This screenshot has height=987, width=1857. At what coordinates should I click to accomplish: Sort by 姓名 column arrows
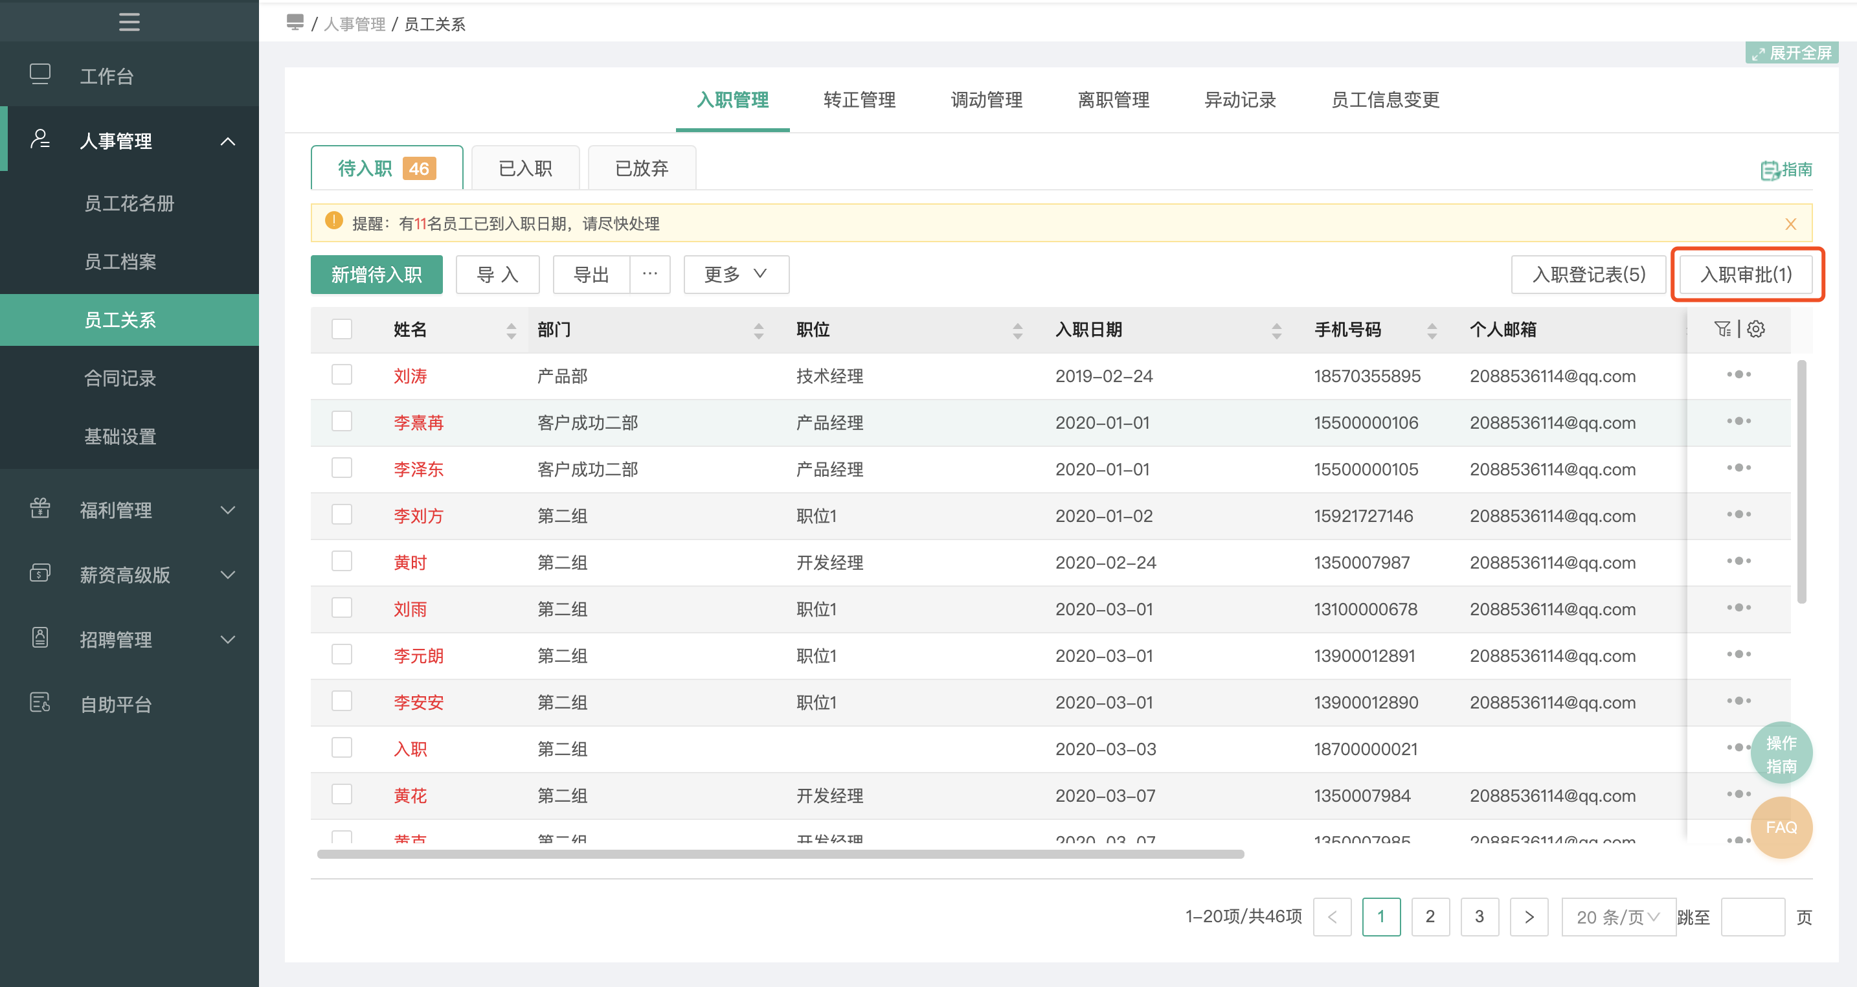pos(511,331)
